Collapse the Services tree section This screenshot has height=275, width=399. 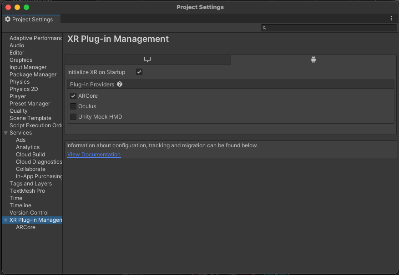pyautogui.click(x=5, y=133)
